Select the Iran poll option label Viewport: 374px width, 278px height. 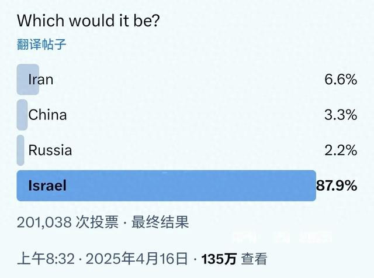[x=41, y=80]
